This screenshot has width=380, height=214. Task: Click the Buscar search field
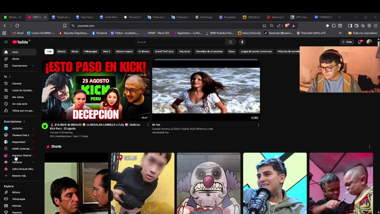[180, 42]
